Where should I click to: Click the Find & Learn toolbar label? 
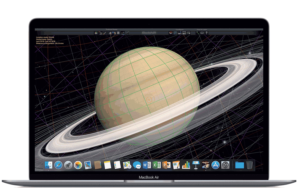click(x=202, y=30)
